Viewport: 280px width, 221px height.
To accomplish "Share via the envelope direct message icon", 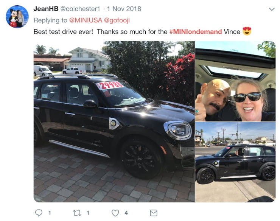I will [x=154, y=213].
